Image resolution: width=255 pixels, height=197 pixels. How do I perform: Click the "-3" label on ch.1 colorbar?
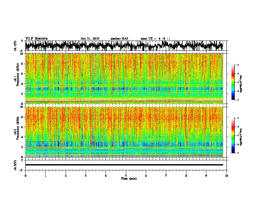tap(238, 65)
